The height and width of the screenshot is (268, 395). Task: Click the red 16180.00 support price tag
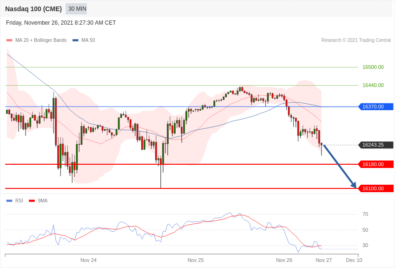point(375,164)
